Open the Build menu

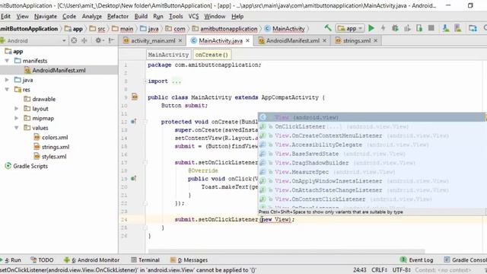tap(141, 17)
